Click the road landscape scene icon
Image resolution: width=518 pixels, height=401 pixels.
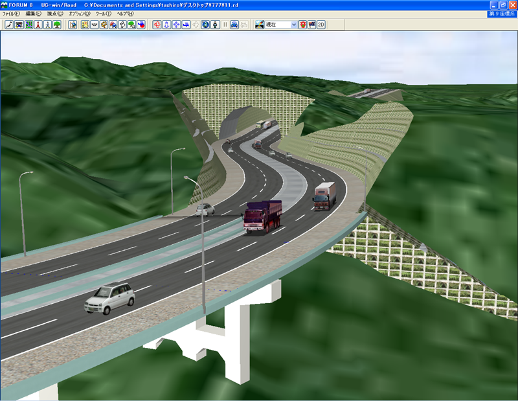[x=260, y=25]
